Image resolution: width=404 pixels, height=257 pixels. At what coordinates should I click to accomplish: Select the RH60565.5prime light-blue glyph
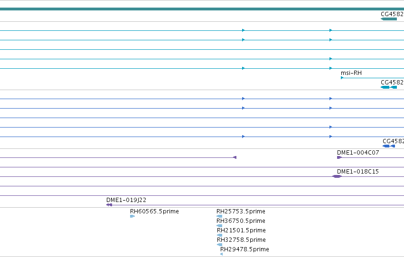coord(132,216)
